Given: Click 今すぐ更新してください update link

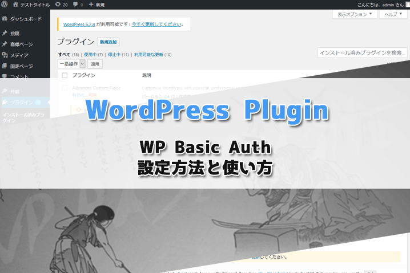Looking at the screenshot, I should pos(156,25).
